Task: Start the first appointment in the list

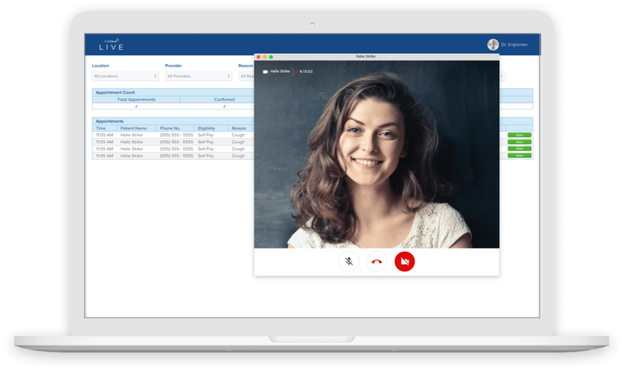Action: coord(519,135)
